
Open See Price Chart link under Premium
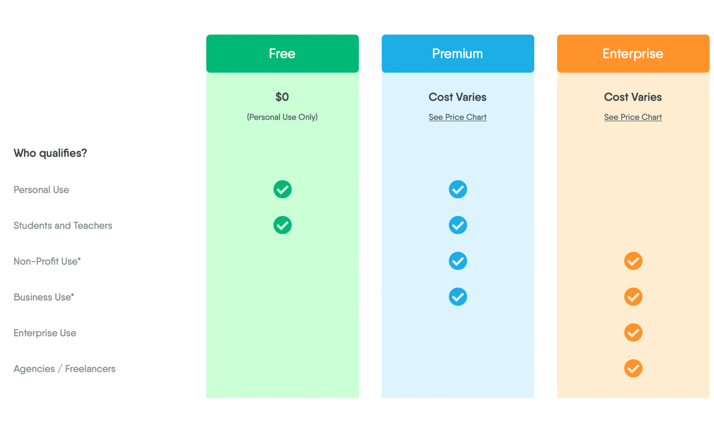pos(457,117)
